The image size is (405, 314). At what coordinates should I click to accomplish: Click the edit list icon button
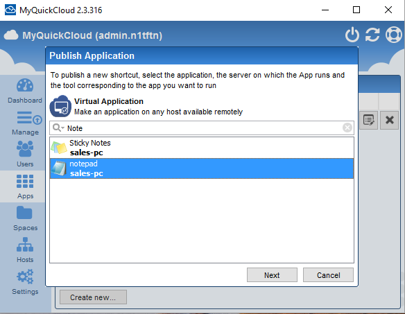pyautogui.click(x=368, y=120)
